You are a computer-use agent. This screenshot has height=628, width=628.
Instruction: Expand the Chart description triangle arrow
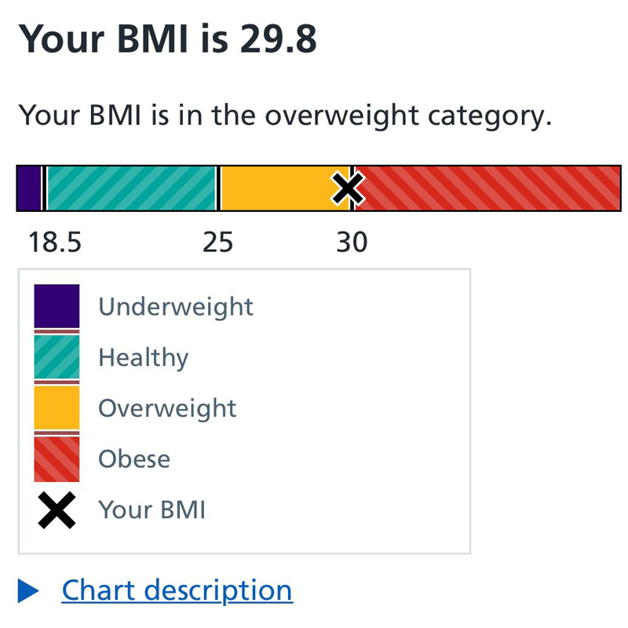tap(28, 591)
